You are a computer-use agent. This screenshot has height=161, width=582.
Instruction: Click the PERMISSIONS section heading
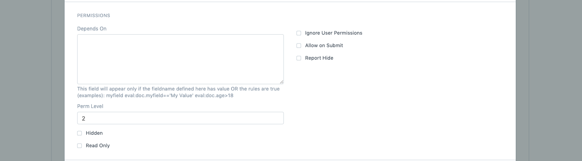[x=94, y=15]
